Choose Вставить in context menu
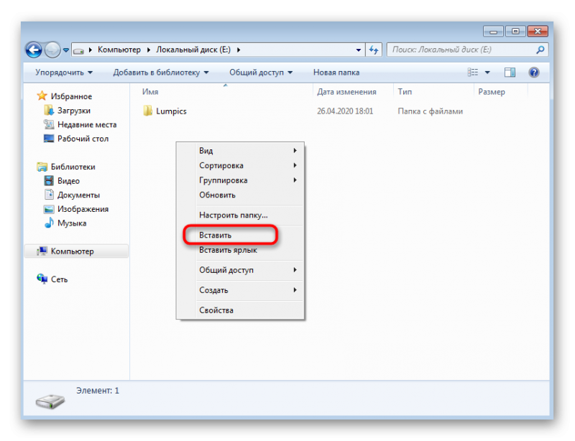Image resolution: width=575 pixels, height=441 pixels. pyautogui.click(x=241, y=235)
